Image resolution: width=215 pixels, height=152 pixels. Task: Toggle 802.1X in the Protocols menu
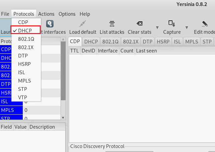[26, 47]
